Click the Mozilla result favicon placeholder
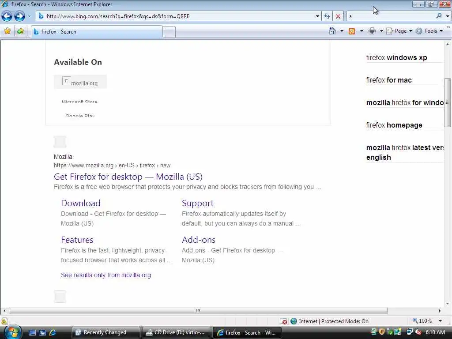452x339 pixels. [60, 142]
